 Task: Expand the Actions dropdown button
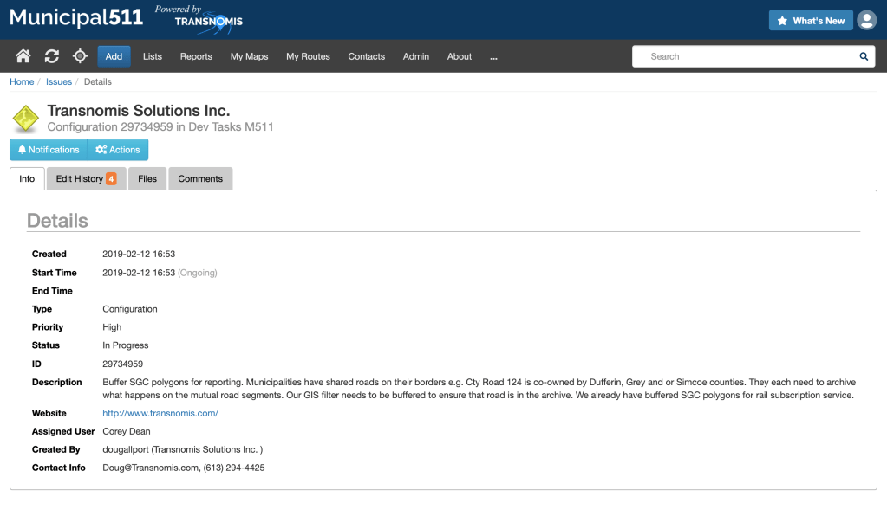[x=118, y=150]
